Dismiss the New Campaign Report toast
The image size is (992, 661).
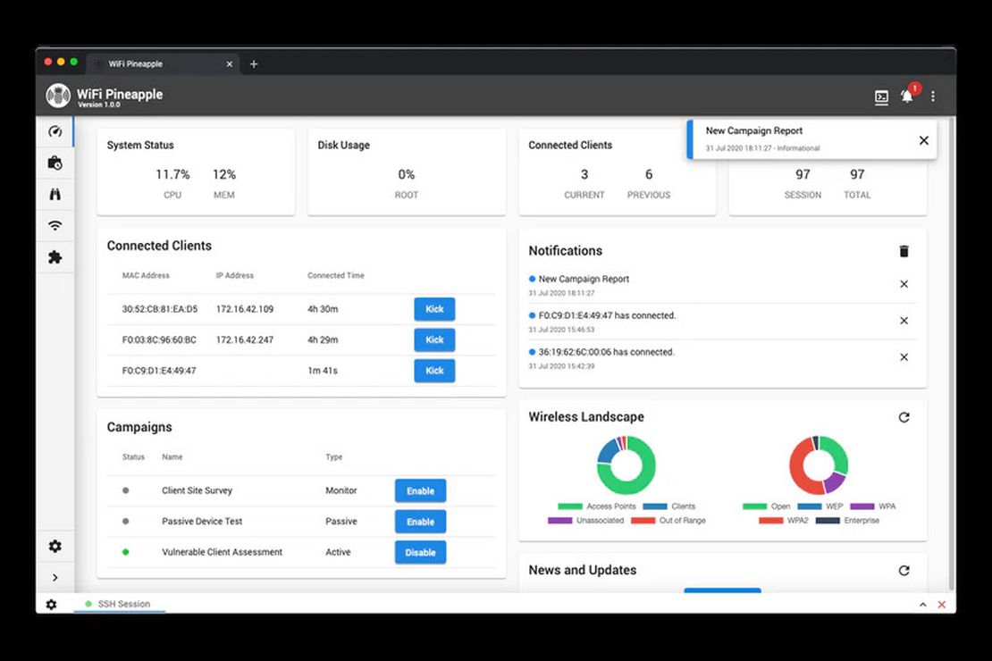pos(923,140)
